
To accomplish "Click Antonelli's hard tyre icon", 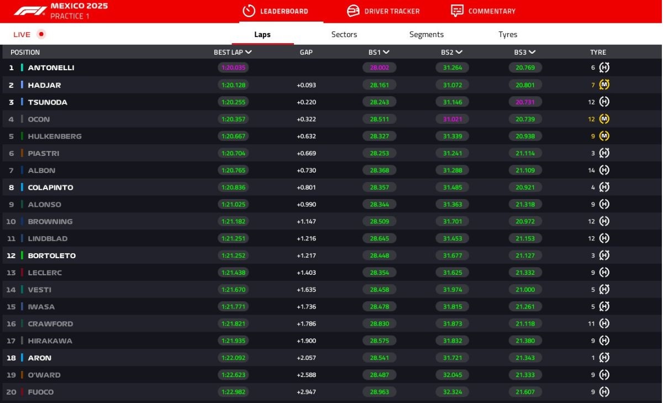I will coord(604,67).
